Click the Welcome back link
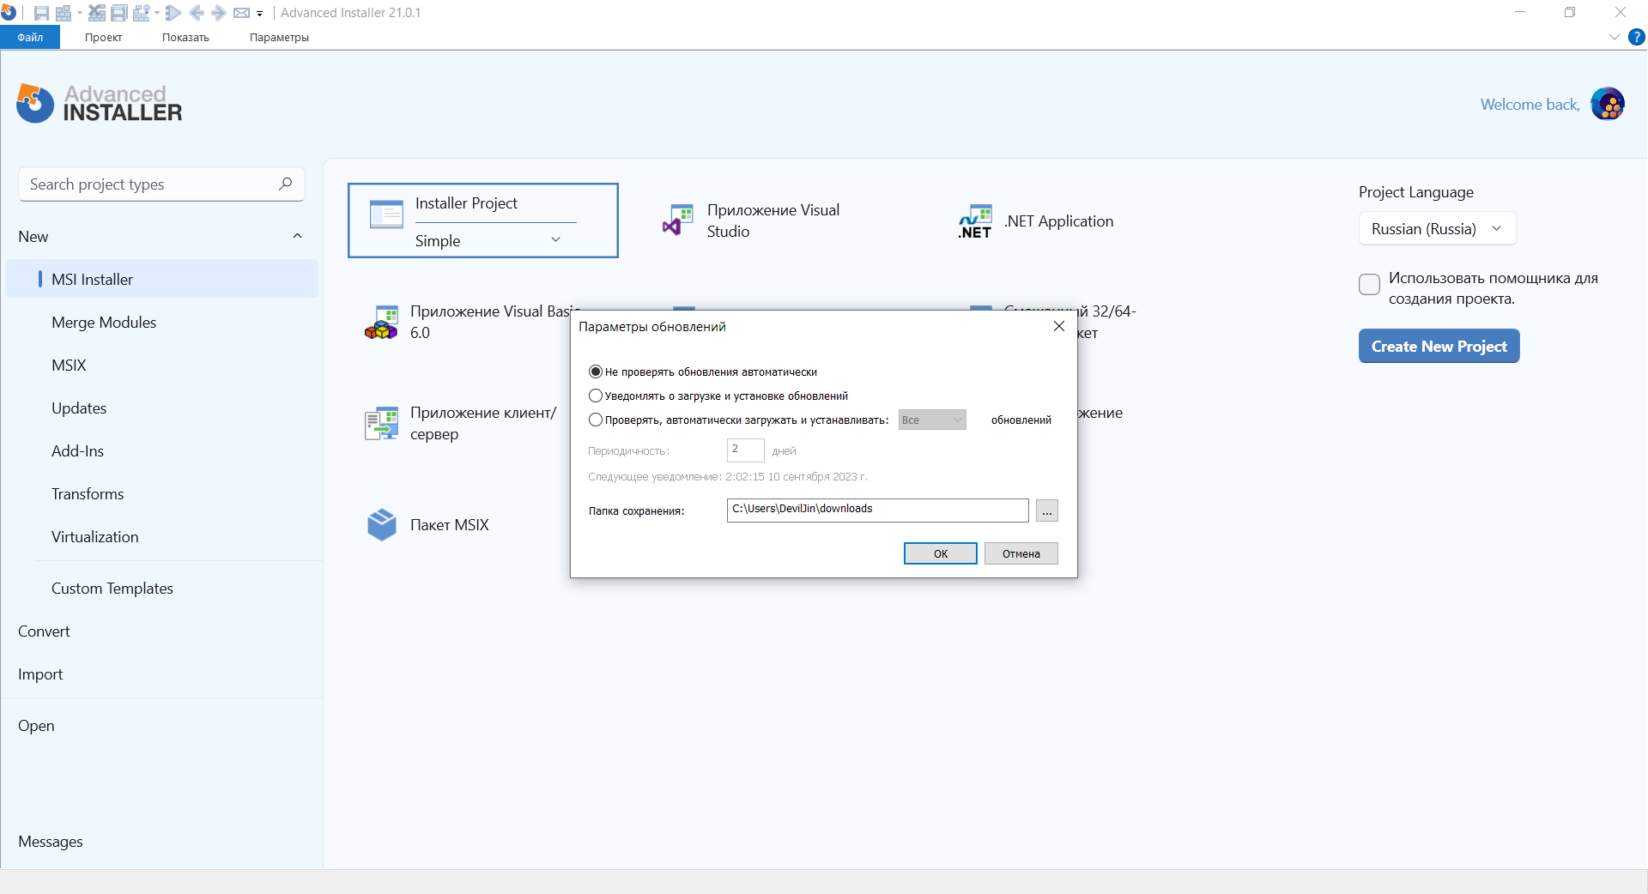 point(1530,104)
